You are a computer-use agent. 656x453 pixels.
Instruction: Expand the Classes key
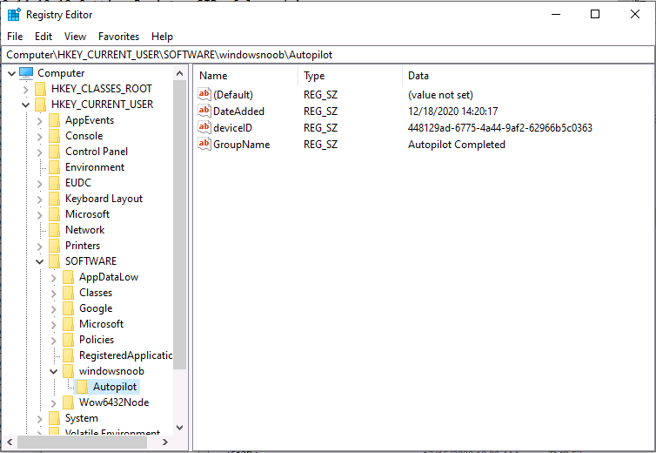(53, 293)
